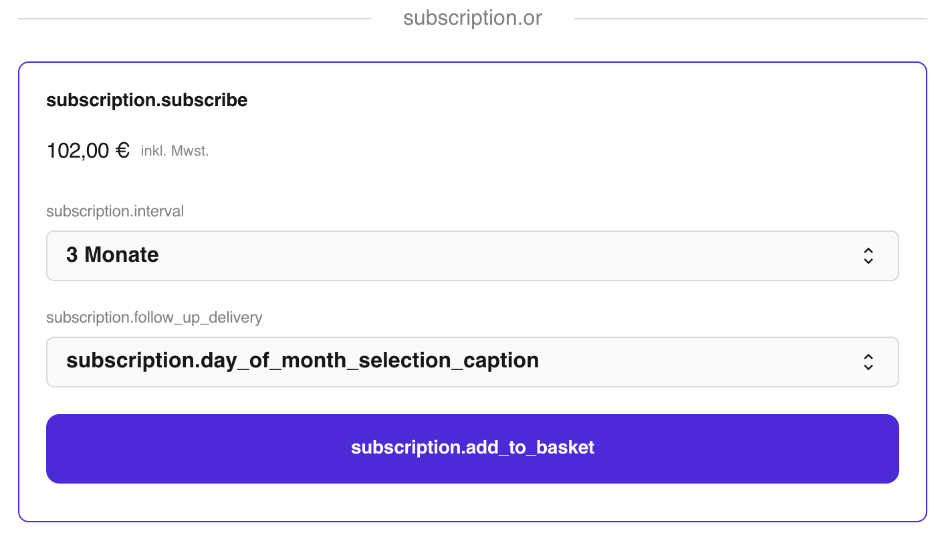
Task: Click empty space inside the follow-up delivery select
Action: click(x=695, y=362)
